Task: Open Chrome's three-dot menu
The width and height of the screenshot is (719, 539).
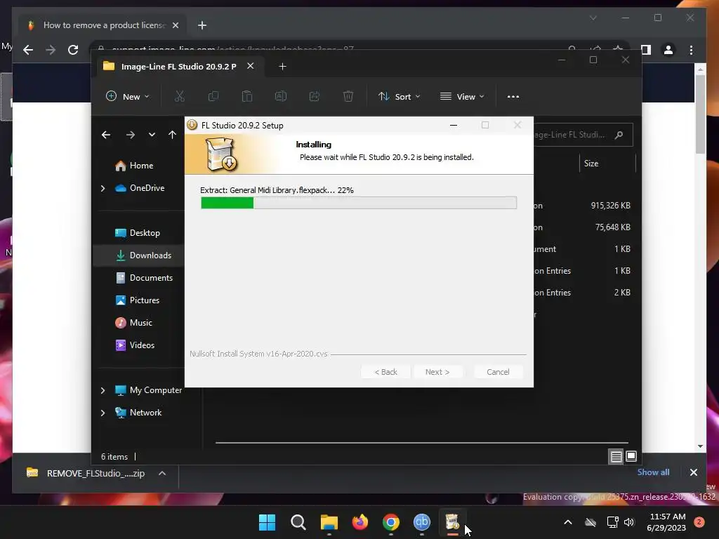Action: coord(691,50)
